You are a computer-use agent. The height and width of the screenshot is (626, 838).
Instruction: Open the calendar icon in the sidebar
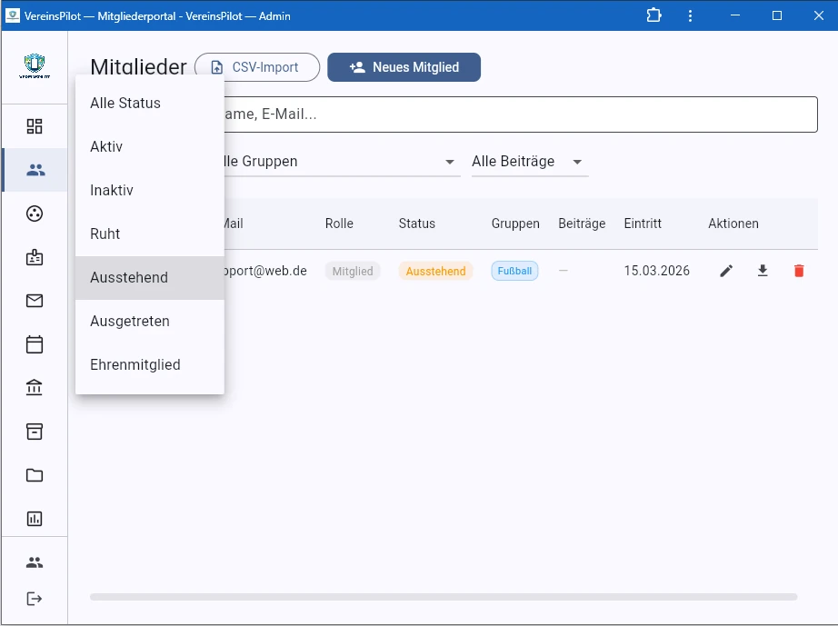(34, 344)
